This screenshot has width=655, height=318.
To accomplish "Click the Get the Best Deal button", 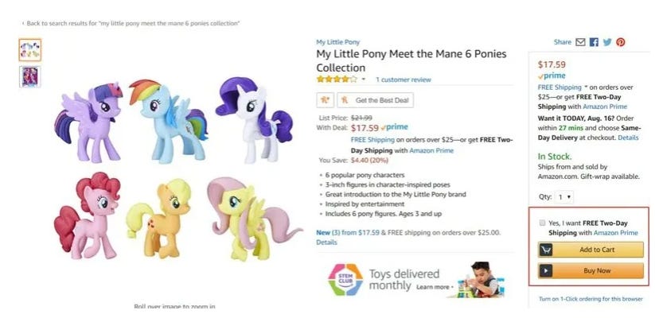I will tap(375, 100).
